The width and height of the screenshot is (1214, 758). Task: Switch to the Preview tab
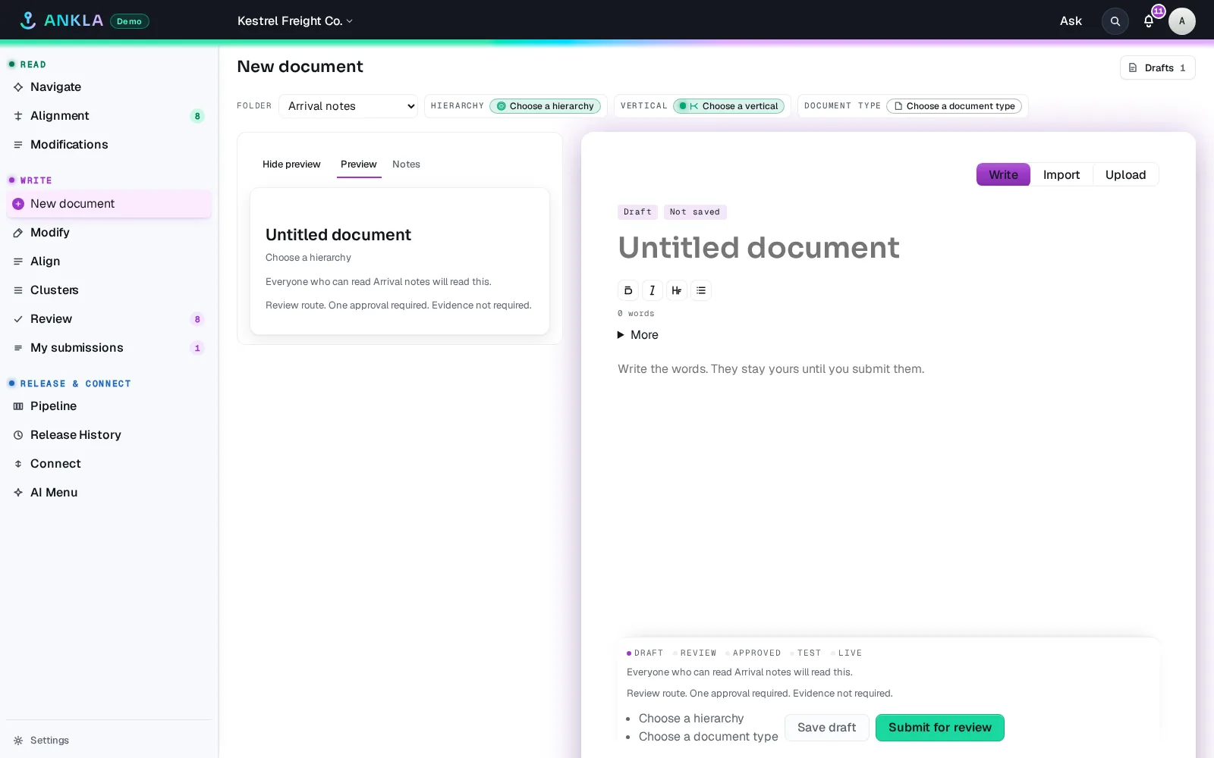point(359,164)
